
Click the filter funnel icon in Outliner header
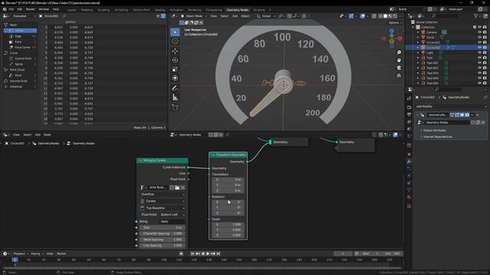(476, 16)
